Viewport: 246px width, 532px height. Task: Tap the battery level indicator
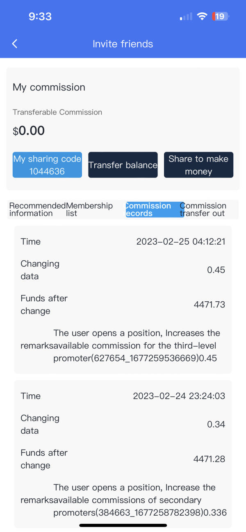click(x=221, y=16)
